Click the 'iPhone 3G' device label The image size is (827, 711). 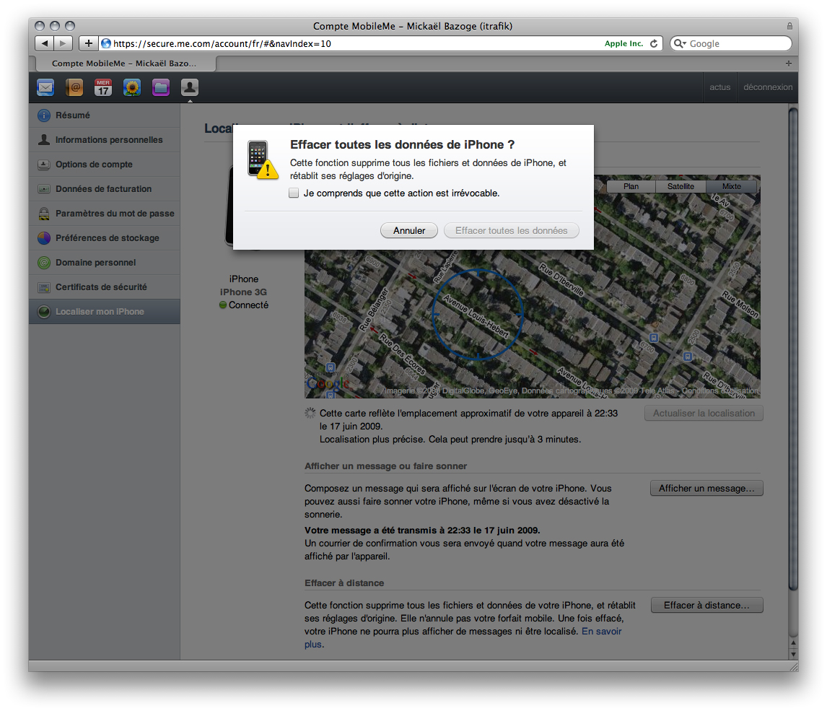pyautogui.click(x=243, y=292)
